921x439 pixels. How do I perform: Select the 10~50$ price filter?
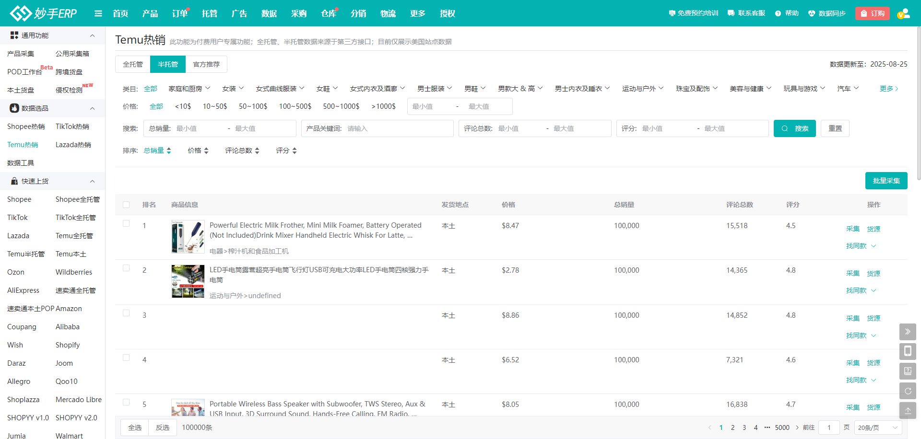point(215,106)
